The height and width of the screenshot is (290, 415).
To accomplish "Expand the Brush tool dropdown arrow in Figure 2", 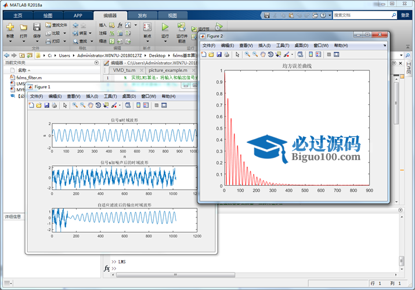I will (293, 55).
